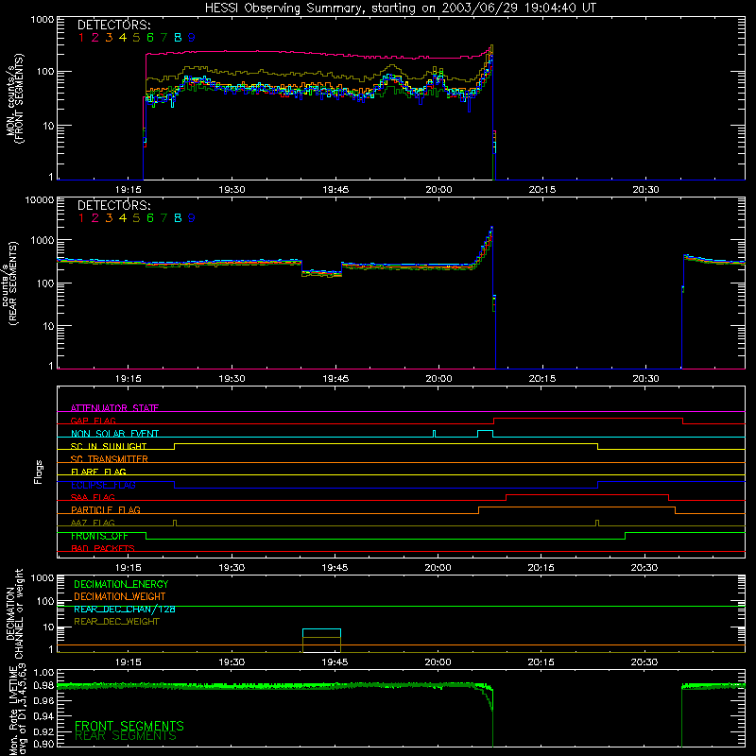This screenshot has width=756, height=756.
Task: Click the '20:00' tick under the front segments plot
Action: [x=438, y=190]
